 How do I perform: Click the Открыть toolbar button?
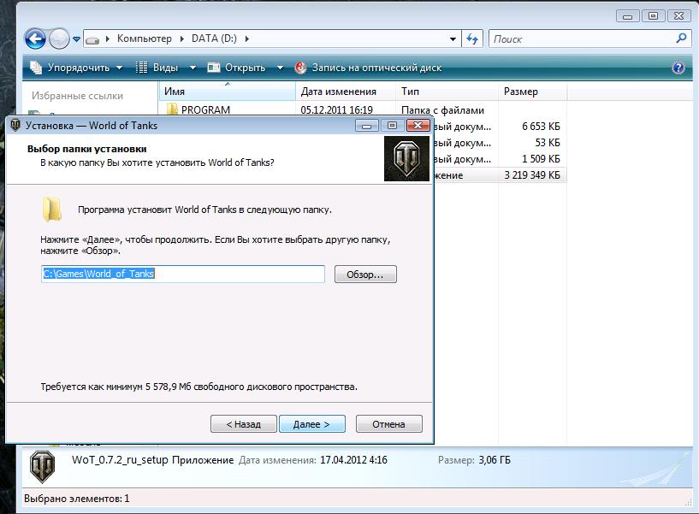pyautogui.click(x=237, y=68)
